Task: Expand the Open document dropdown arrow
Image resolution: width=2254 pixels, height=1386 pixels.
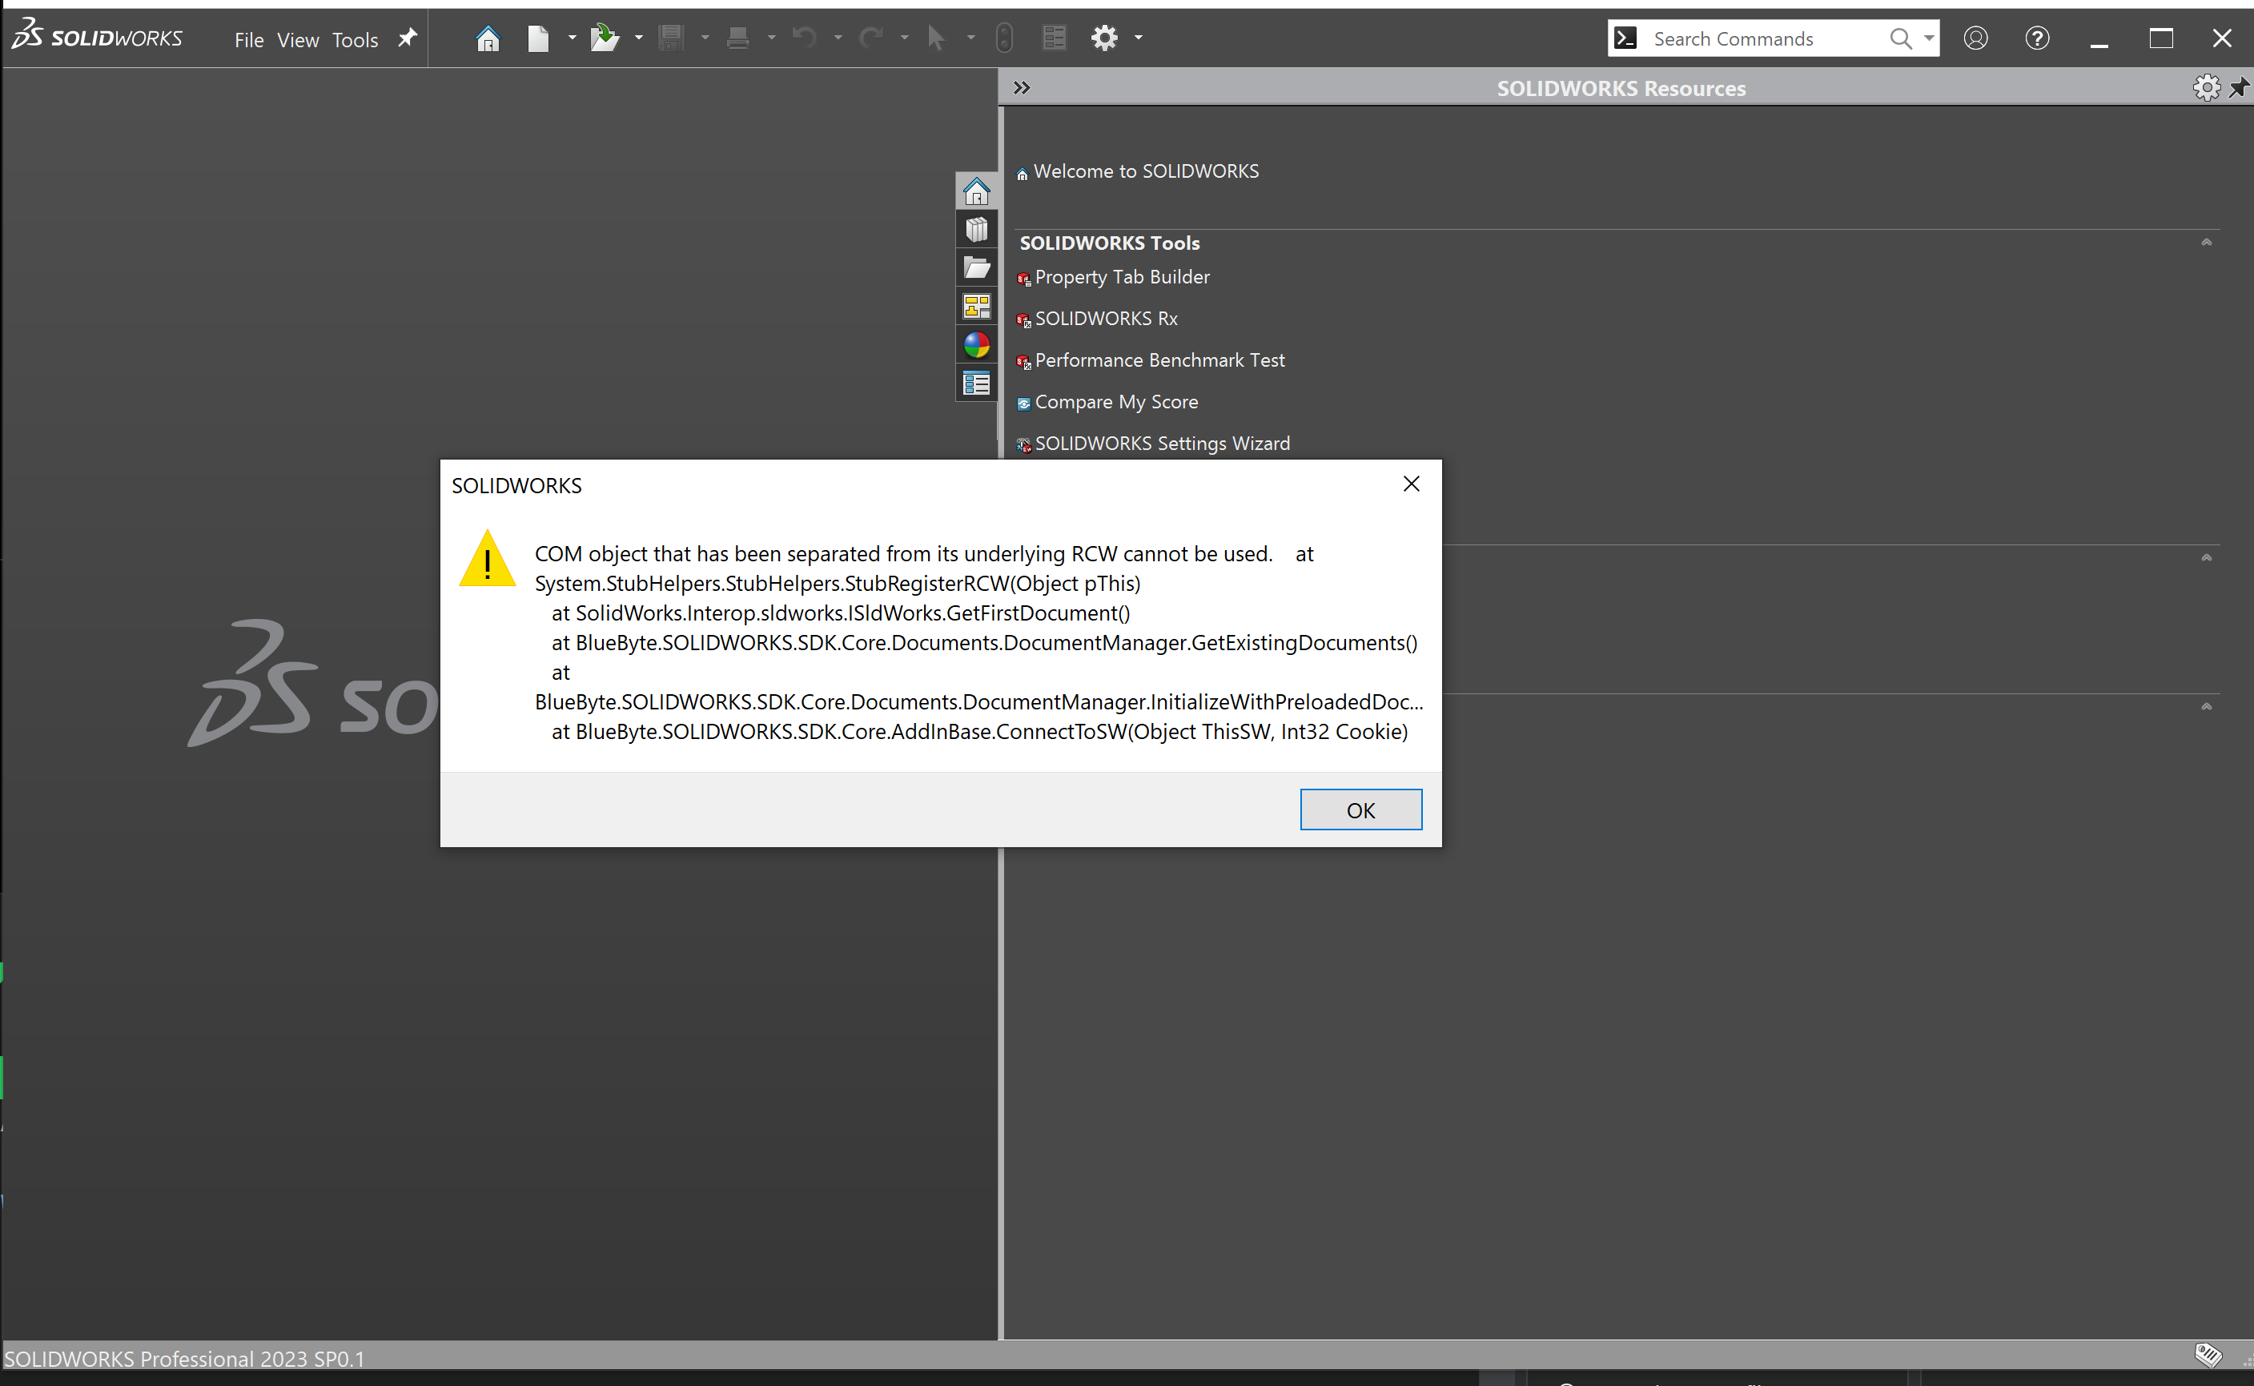Action: [x=639, y=38]
